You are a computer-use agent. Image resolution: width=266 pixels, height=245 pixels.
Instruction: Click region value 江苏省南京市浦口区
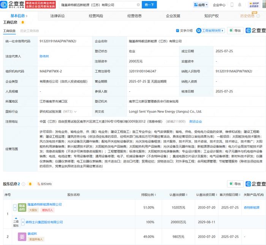(x=54, y=101)
